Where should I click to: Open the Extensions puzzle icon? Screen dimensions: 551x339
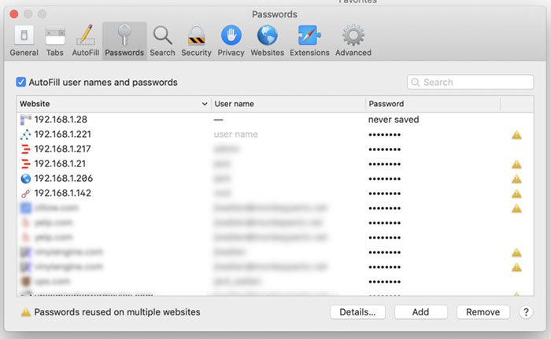(x=309, y=41)
